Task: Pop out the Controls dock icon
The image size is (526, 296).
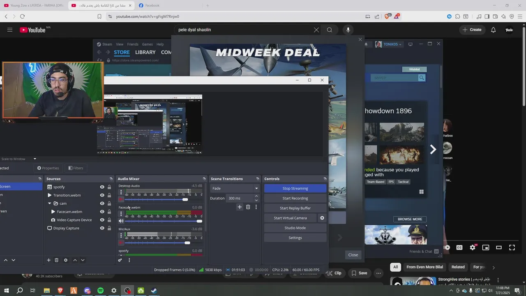Action: tap(325, 179)
